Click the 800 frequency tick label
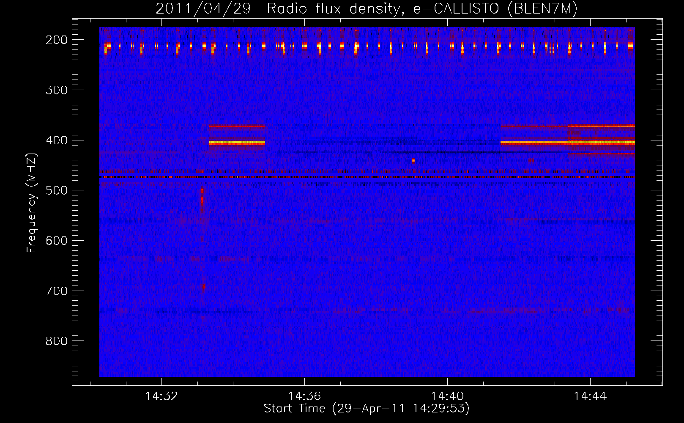 57,341
